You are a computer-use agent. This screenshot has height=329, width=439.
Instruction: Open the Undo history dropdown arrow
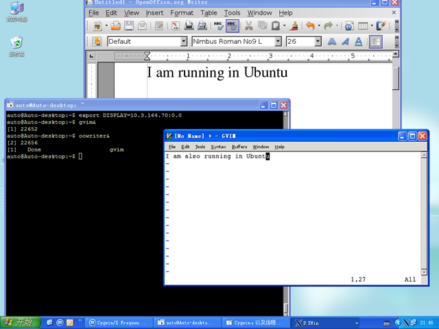point(319,26)
